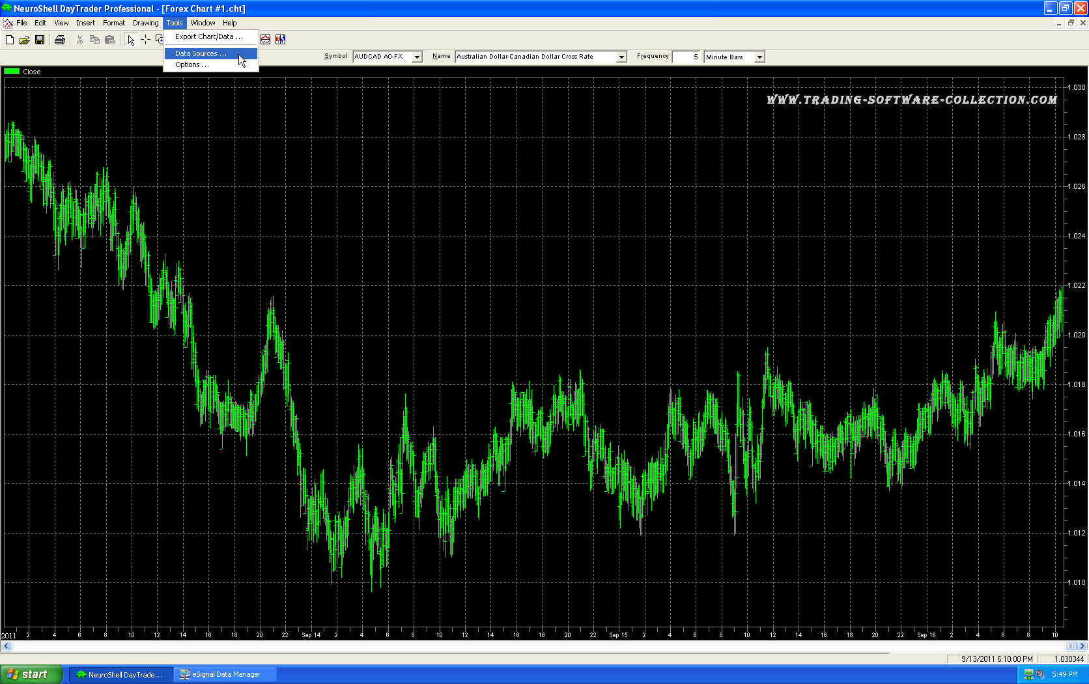Click the Print icon in toolbar
The image size is (1089, 684).
[x=60, y=40]
